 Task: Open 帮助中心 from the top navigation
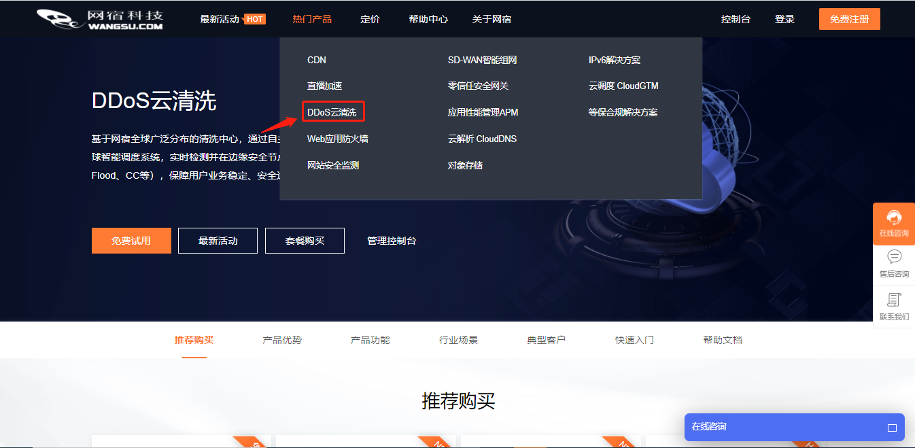(x=428, y=19)
